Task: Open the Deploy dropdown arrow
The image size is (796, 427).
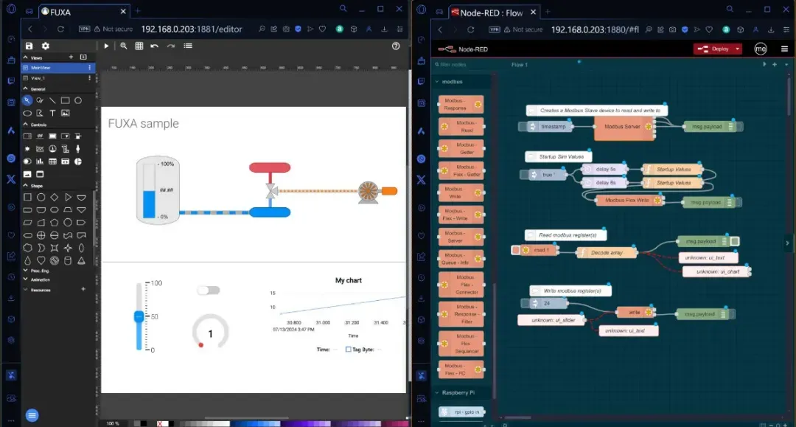Action: point(738,49)
